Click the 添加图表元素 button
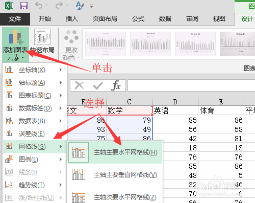The image size is (255, 203). click(x=15, y=44)
